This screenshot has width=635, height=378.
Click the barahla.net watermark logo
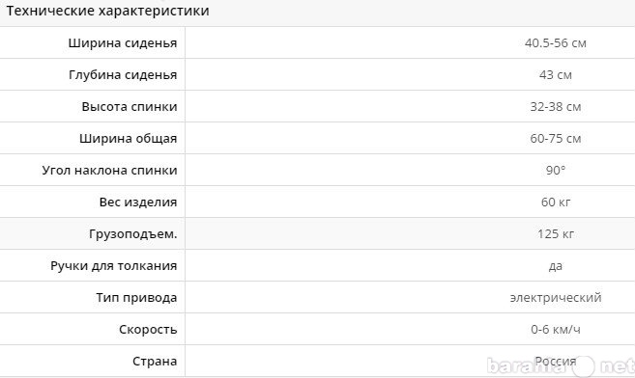click(x=561, y=365)
